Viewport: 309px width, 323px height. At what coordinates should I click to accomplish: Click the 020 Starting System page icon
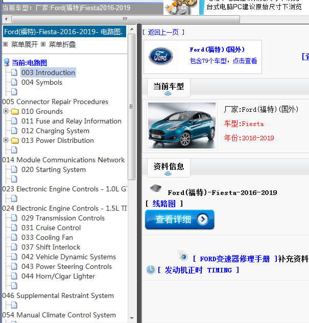(14, 169)
